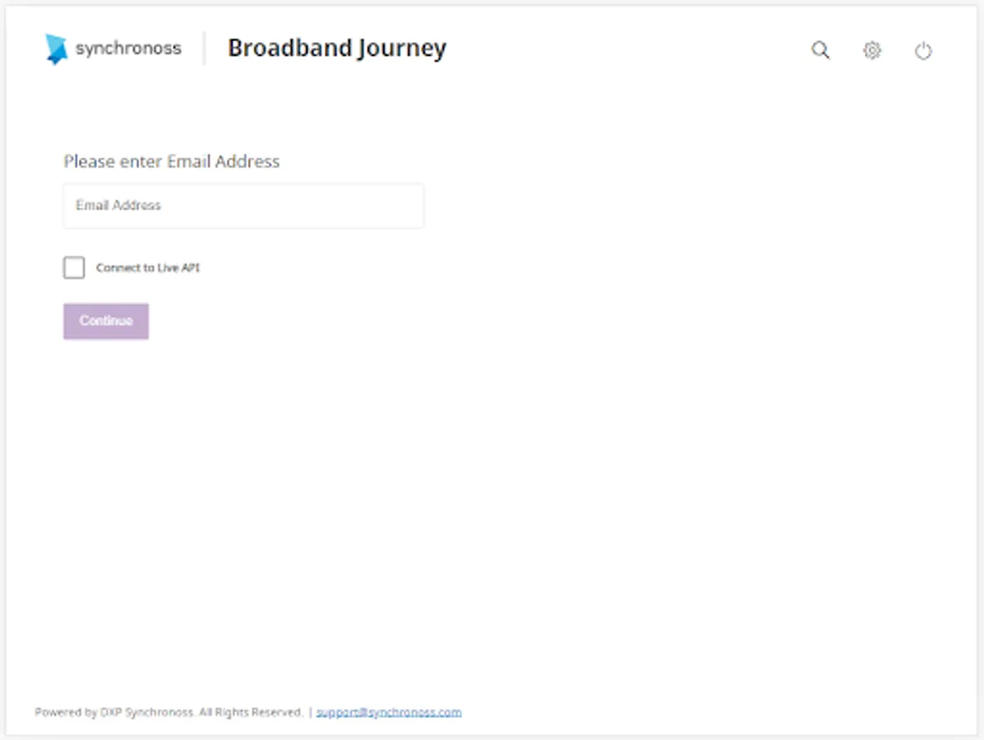Viewport: 984px width, 740px height.
Task: Enable the Connect to Live API checkbox
Action: tap(74, 268)
